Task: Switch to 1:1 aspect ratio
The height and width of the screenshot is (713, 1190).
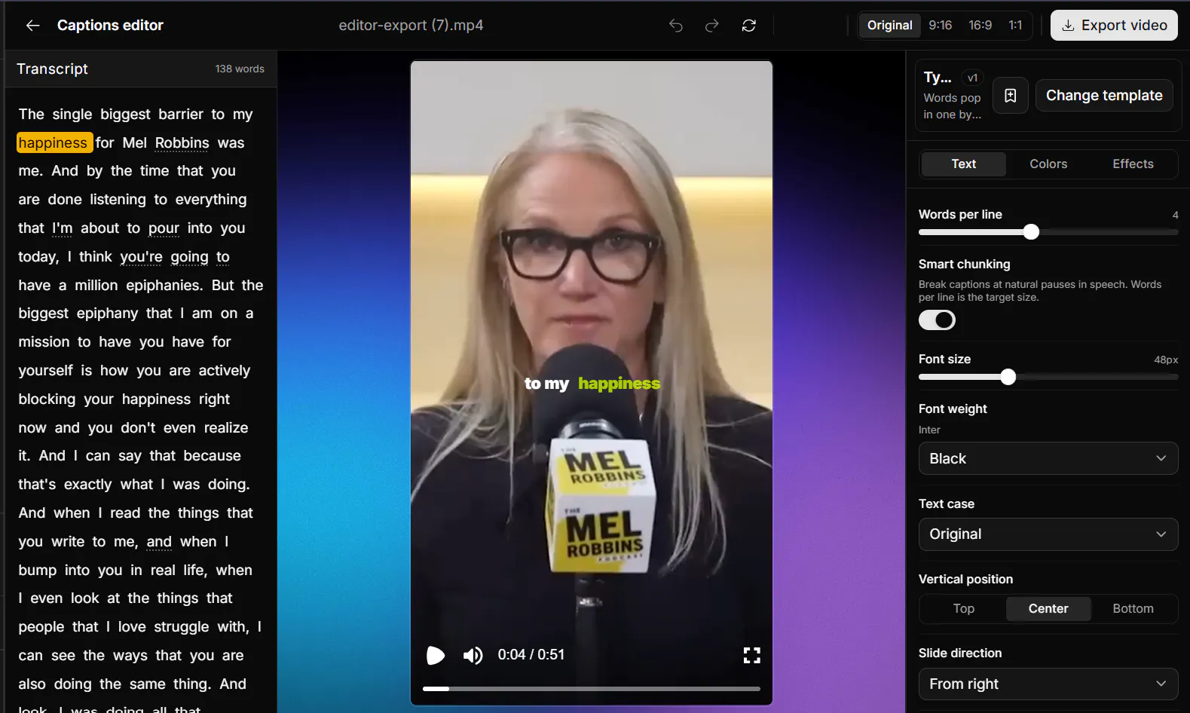Action: [1016, 26]
